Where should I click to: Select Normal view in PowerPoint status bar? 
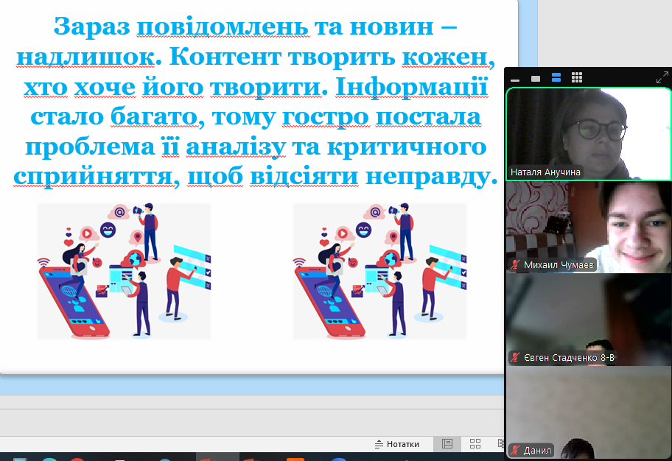[x=447, y=444]
